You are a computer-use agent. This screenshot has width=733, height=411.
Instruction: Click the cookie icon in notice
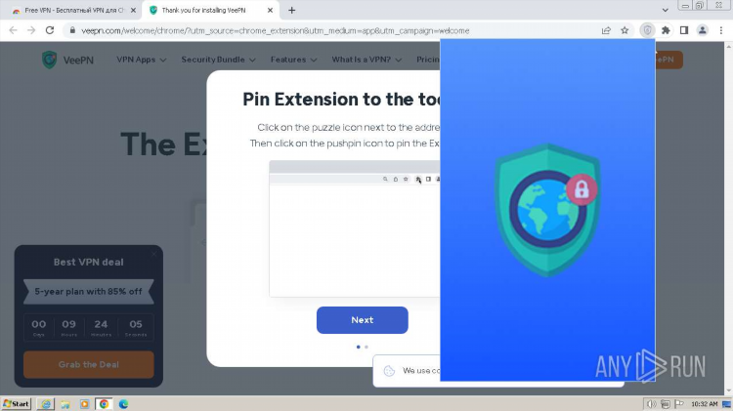pos(389,371)
